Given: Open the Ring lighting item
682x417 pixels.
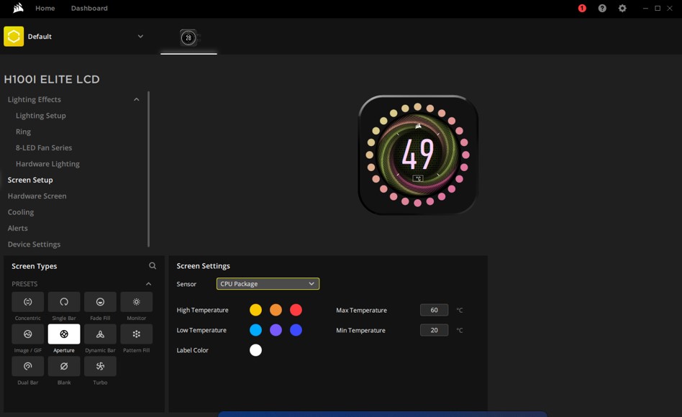Looking at the screenshot, I should coord(23,132).
